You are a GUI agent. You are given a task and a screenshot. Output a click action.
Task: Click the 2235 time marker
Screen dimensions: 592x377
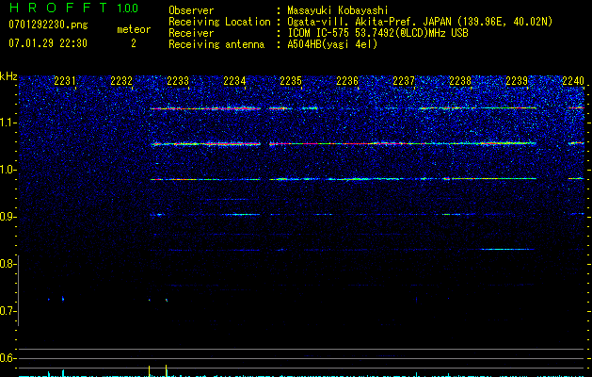coord(291,81)
